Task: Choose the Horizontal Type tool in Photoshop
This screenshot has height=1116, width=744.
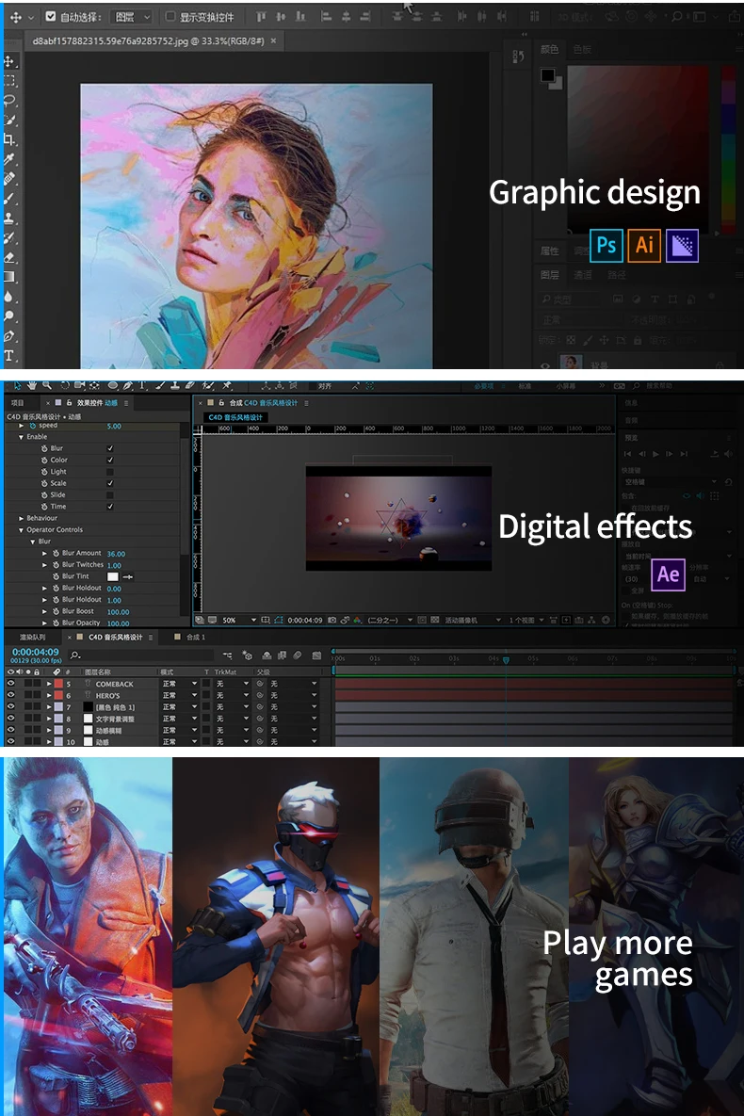Action: pos(9,355)
